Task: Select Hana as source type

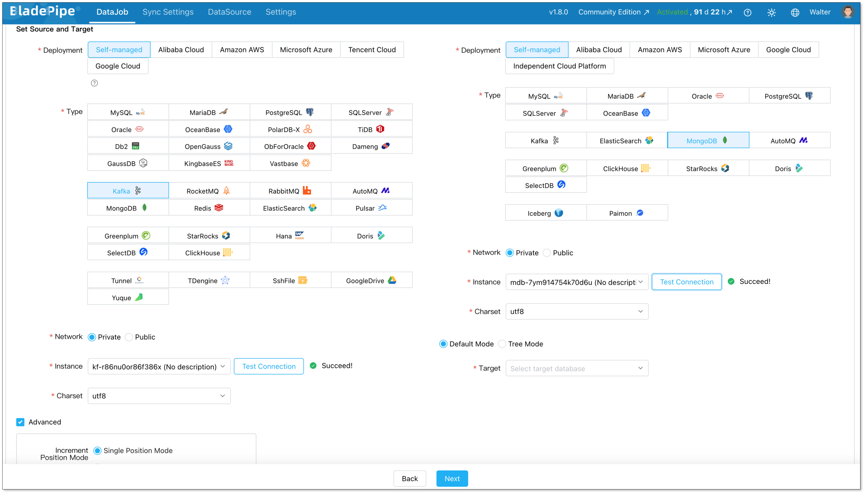Action: click(290, 236)
